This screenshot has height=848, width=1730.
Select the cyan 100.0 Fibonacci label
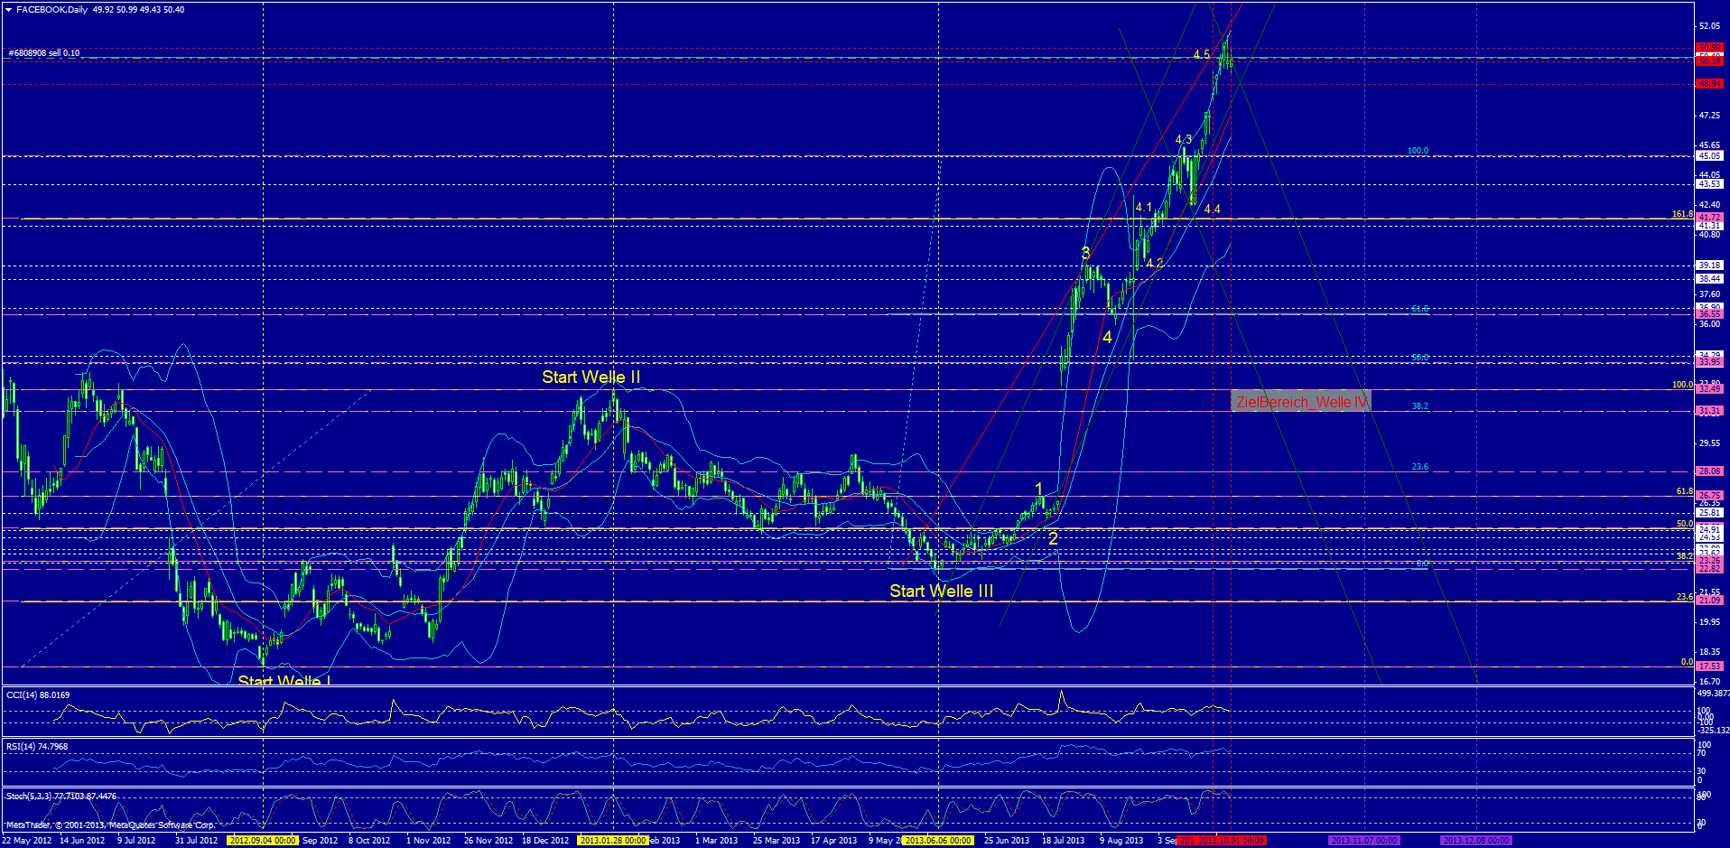1418,152
